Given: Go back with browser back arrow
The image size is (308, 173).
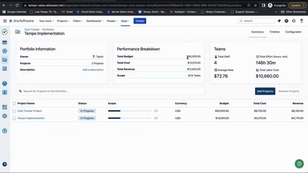Looking at the screenshot, I should click(4, 5).
